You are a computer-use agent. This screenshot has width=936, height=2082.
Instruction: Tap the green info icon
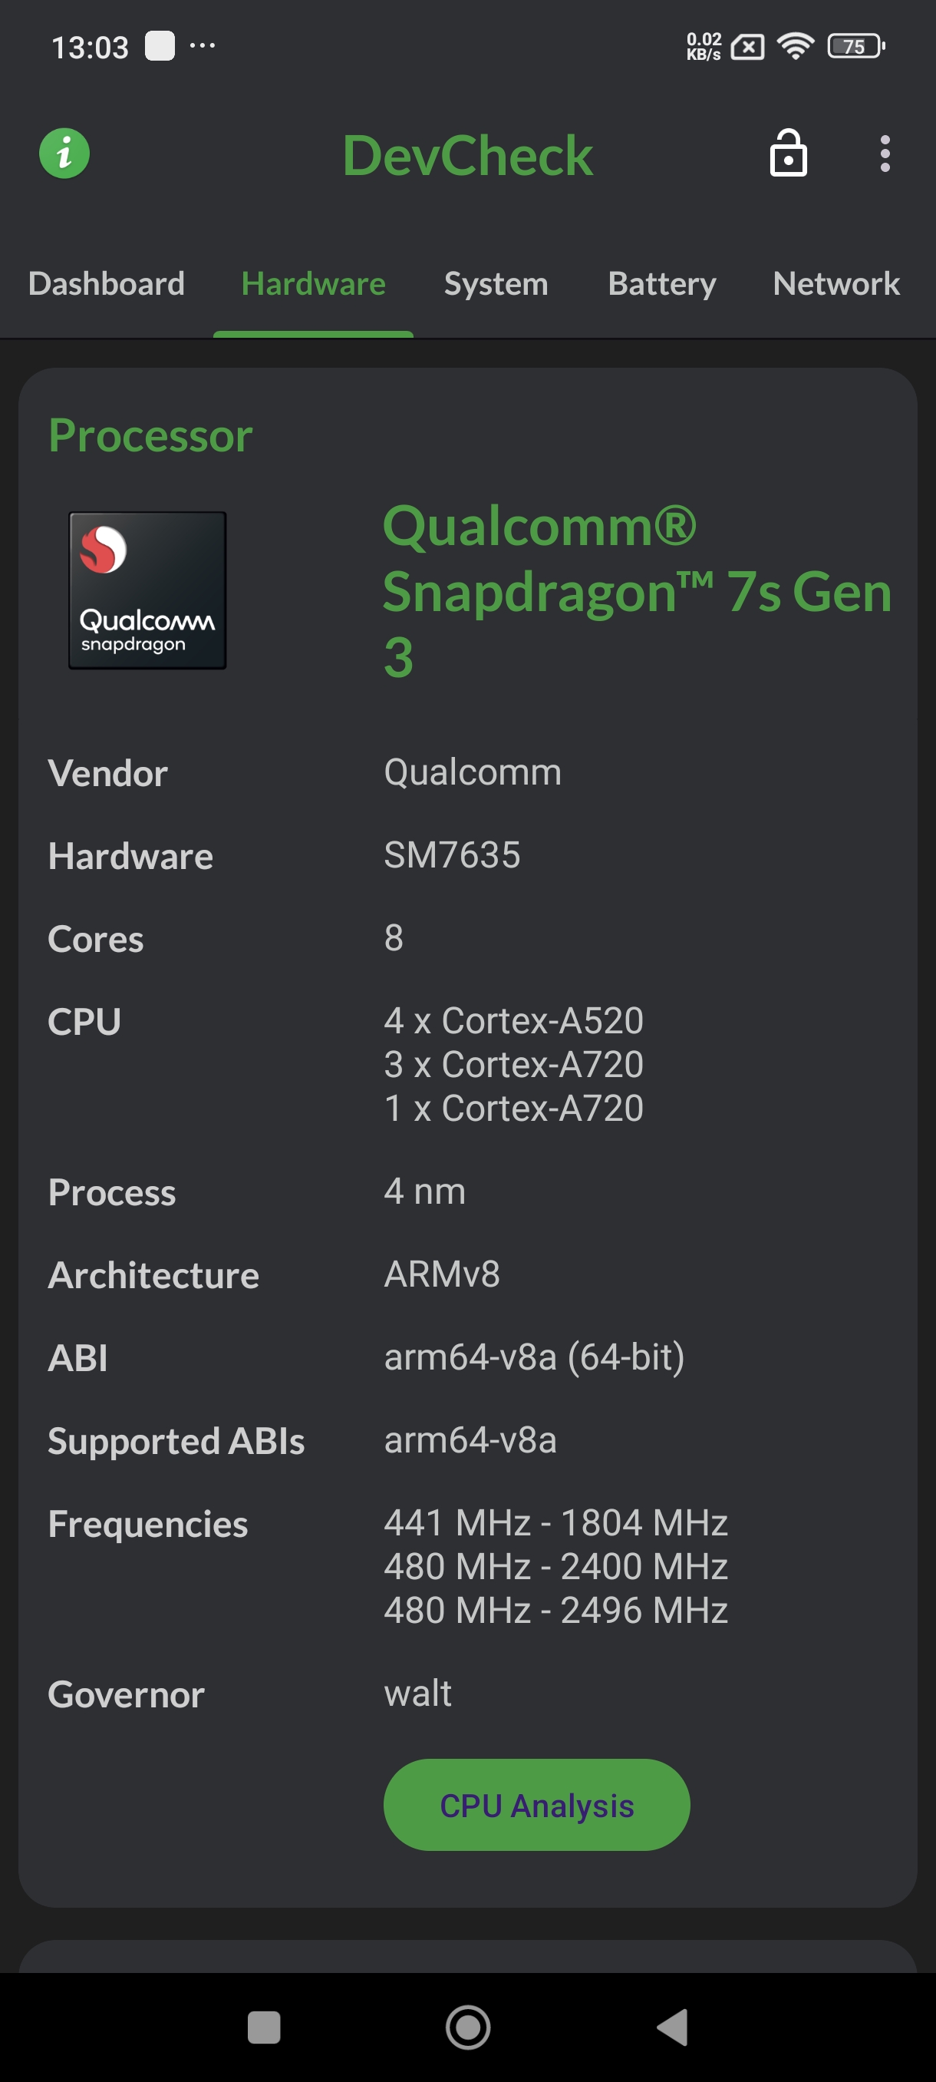(64, 154)
